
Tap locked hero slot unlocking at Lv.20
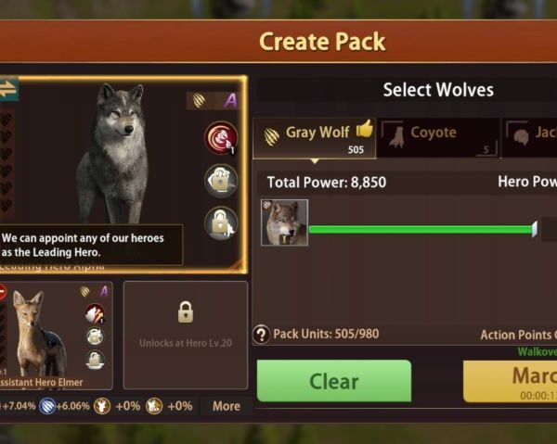click(x=186, y=336)
